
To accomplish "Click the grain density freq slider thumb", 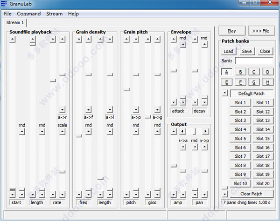I will tap(79, 136).
